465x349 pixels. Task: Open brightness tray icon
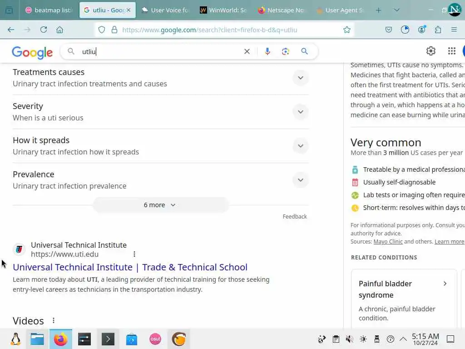(363, 339)
